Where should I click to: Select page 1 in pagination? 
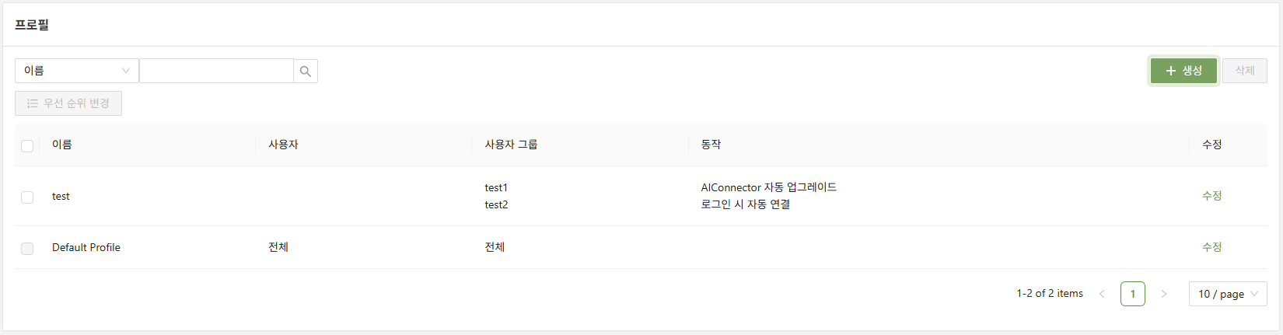click(1132, 294)
